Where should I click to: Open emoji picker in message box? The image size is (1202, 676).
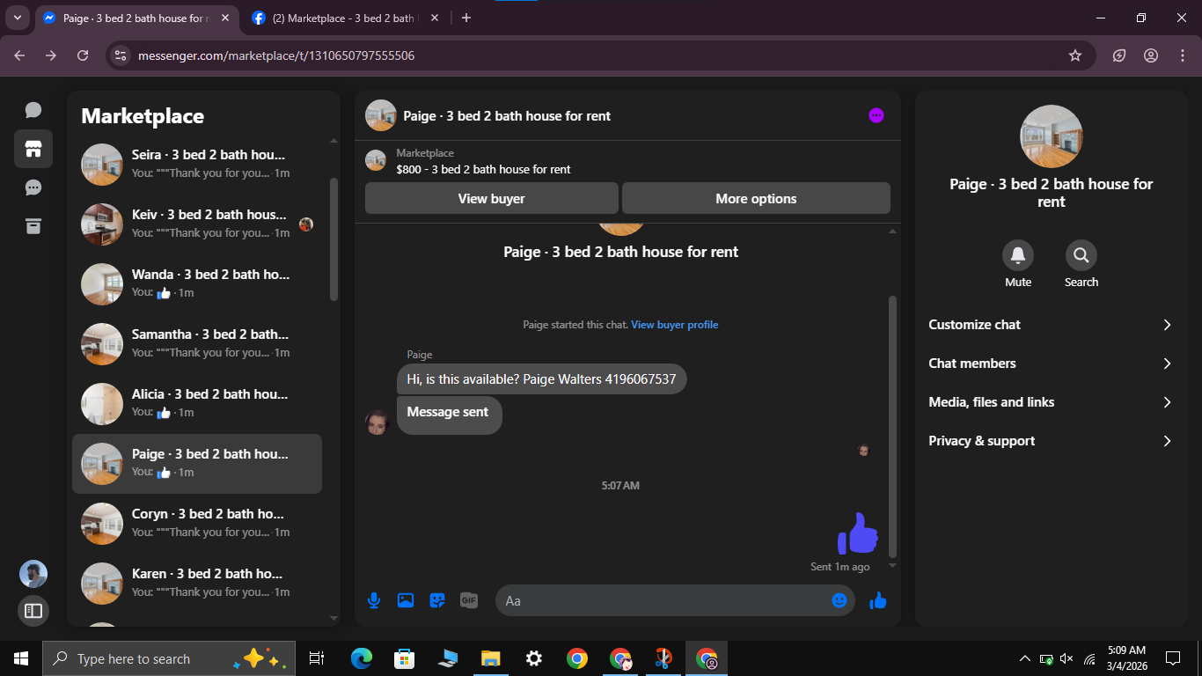click(839, 600)
